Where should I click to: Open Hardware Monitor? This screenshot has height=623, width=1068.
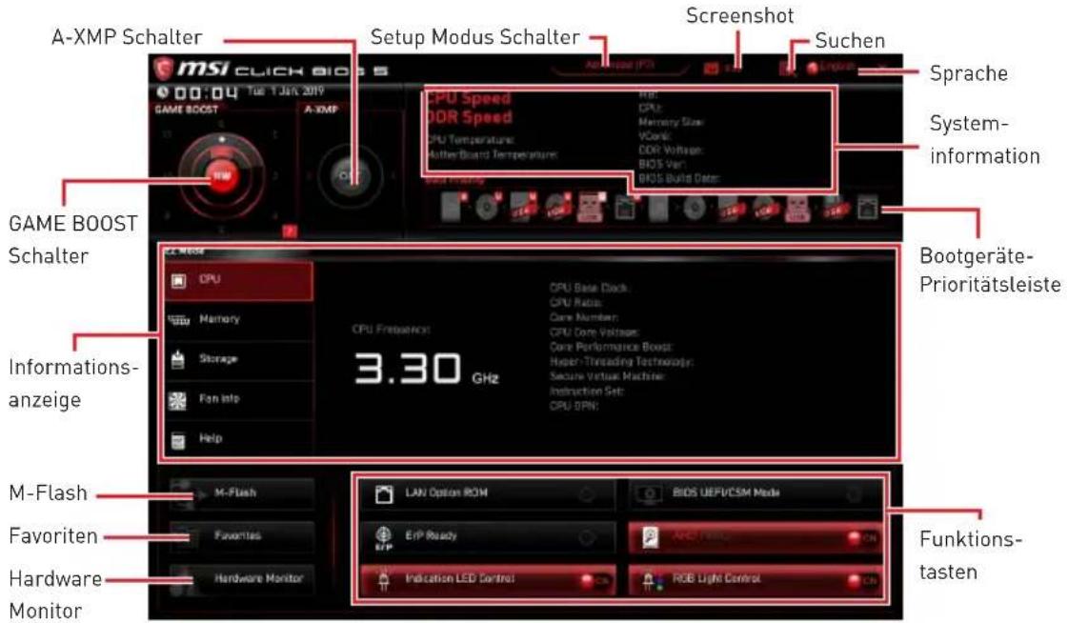point(242,579)
